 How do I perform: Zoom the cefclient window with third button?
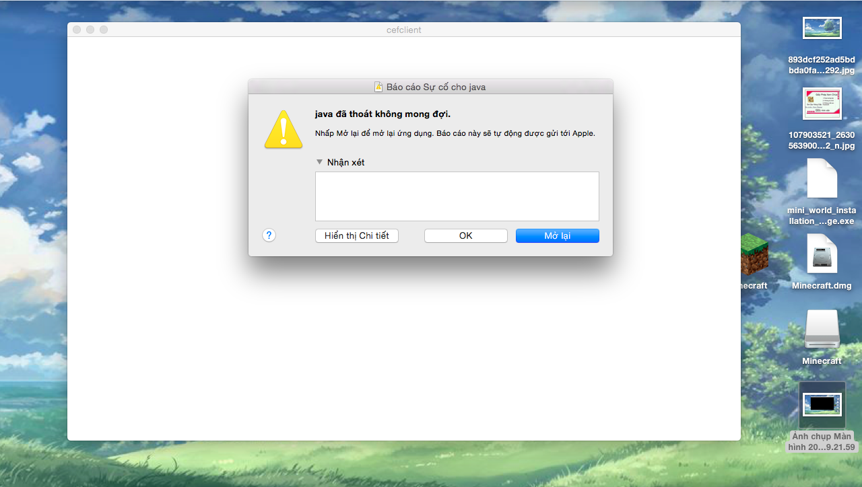(x=104, y=30)
